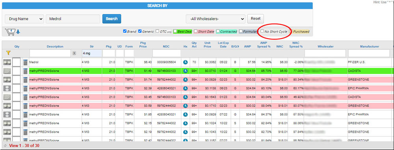Click the NDC column filter box
This screenshot has height=150, width=394.
pos(166,53)
